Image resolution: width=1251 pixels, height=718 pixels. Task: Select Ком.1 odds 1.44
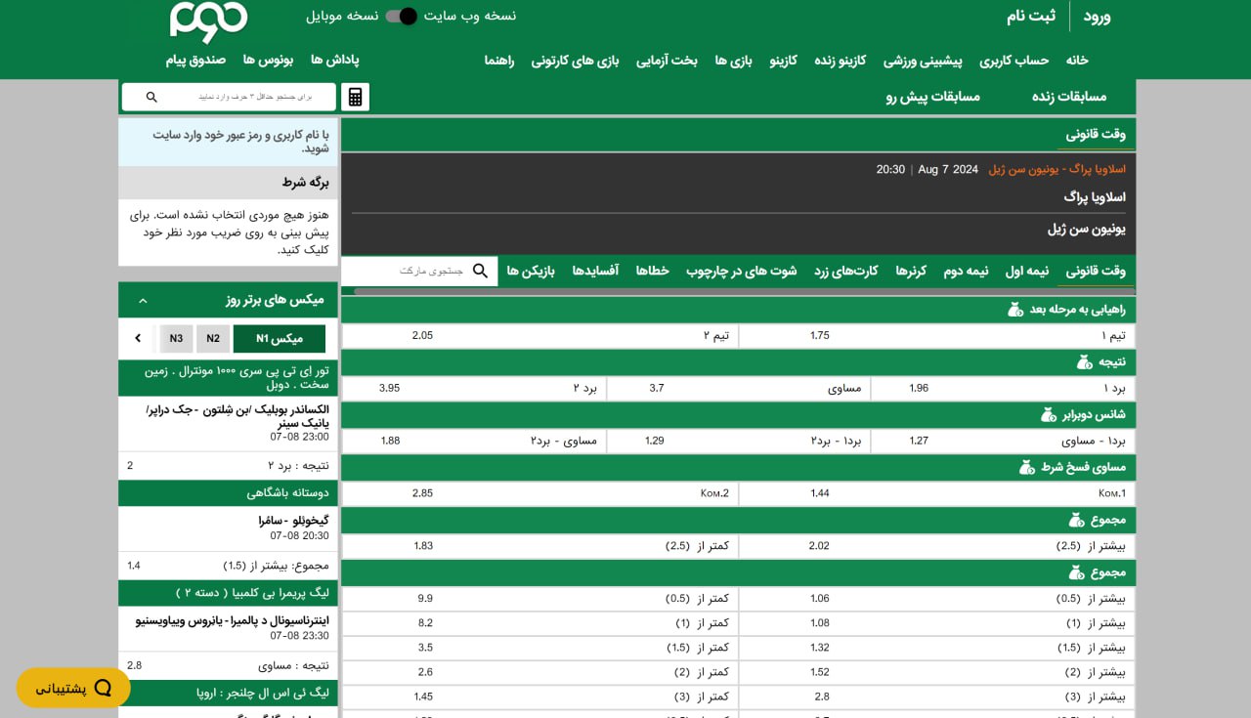click(x=937, y=493)
